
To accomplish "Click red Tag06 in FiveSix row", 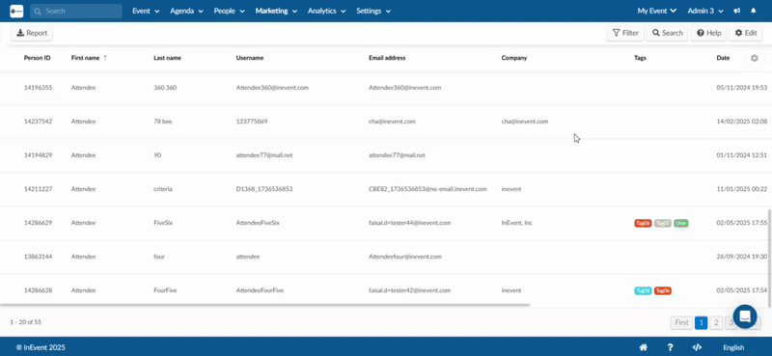I will 643,223.
